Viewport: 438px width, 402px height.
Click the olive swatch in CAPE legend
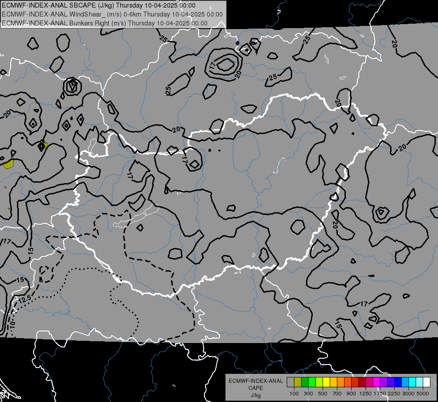(298, 382)
